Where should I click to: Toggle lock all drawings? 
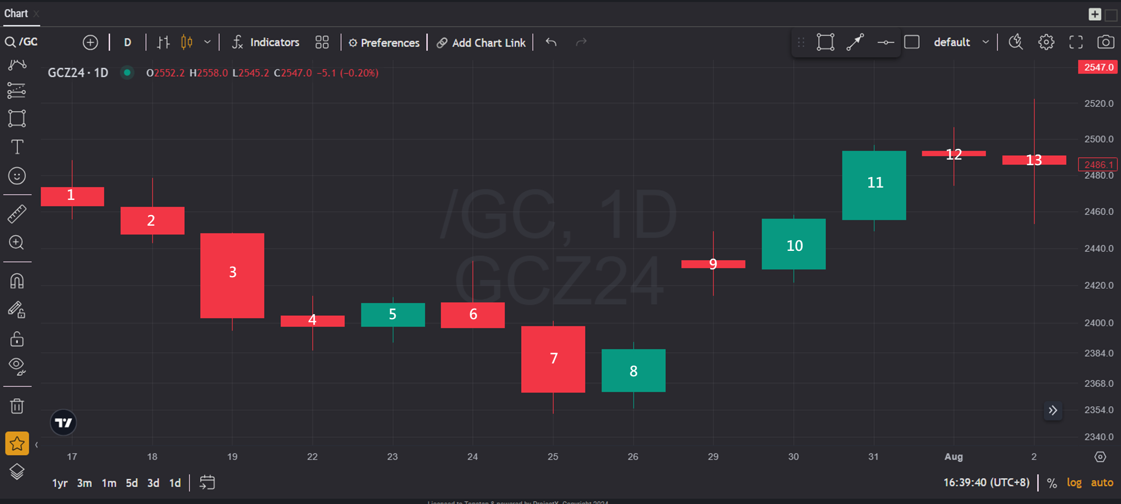tap(17, 339)
